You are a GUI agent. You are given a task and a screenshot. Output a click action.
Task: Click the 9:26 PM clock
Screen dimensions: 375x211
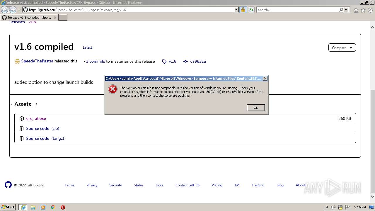pyautogui.click(x=360, y=207)
